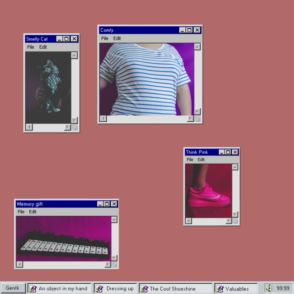Maximize the Comfy window
The width and height of the screenshot is (294, 294).
[189, 30]
